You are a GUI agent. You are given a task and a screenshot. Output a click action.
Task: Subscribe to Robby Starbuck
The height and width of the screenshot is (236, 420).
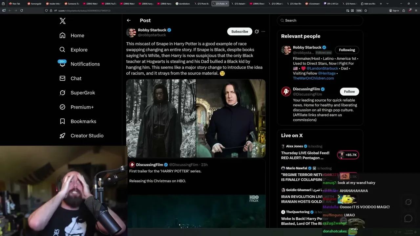coord(240,31)
